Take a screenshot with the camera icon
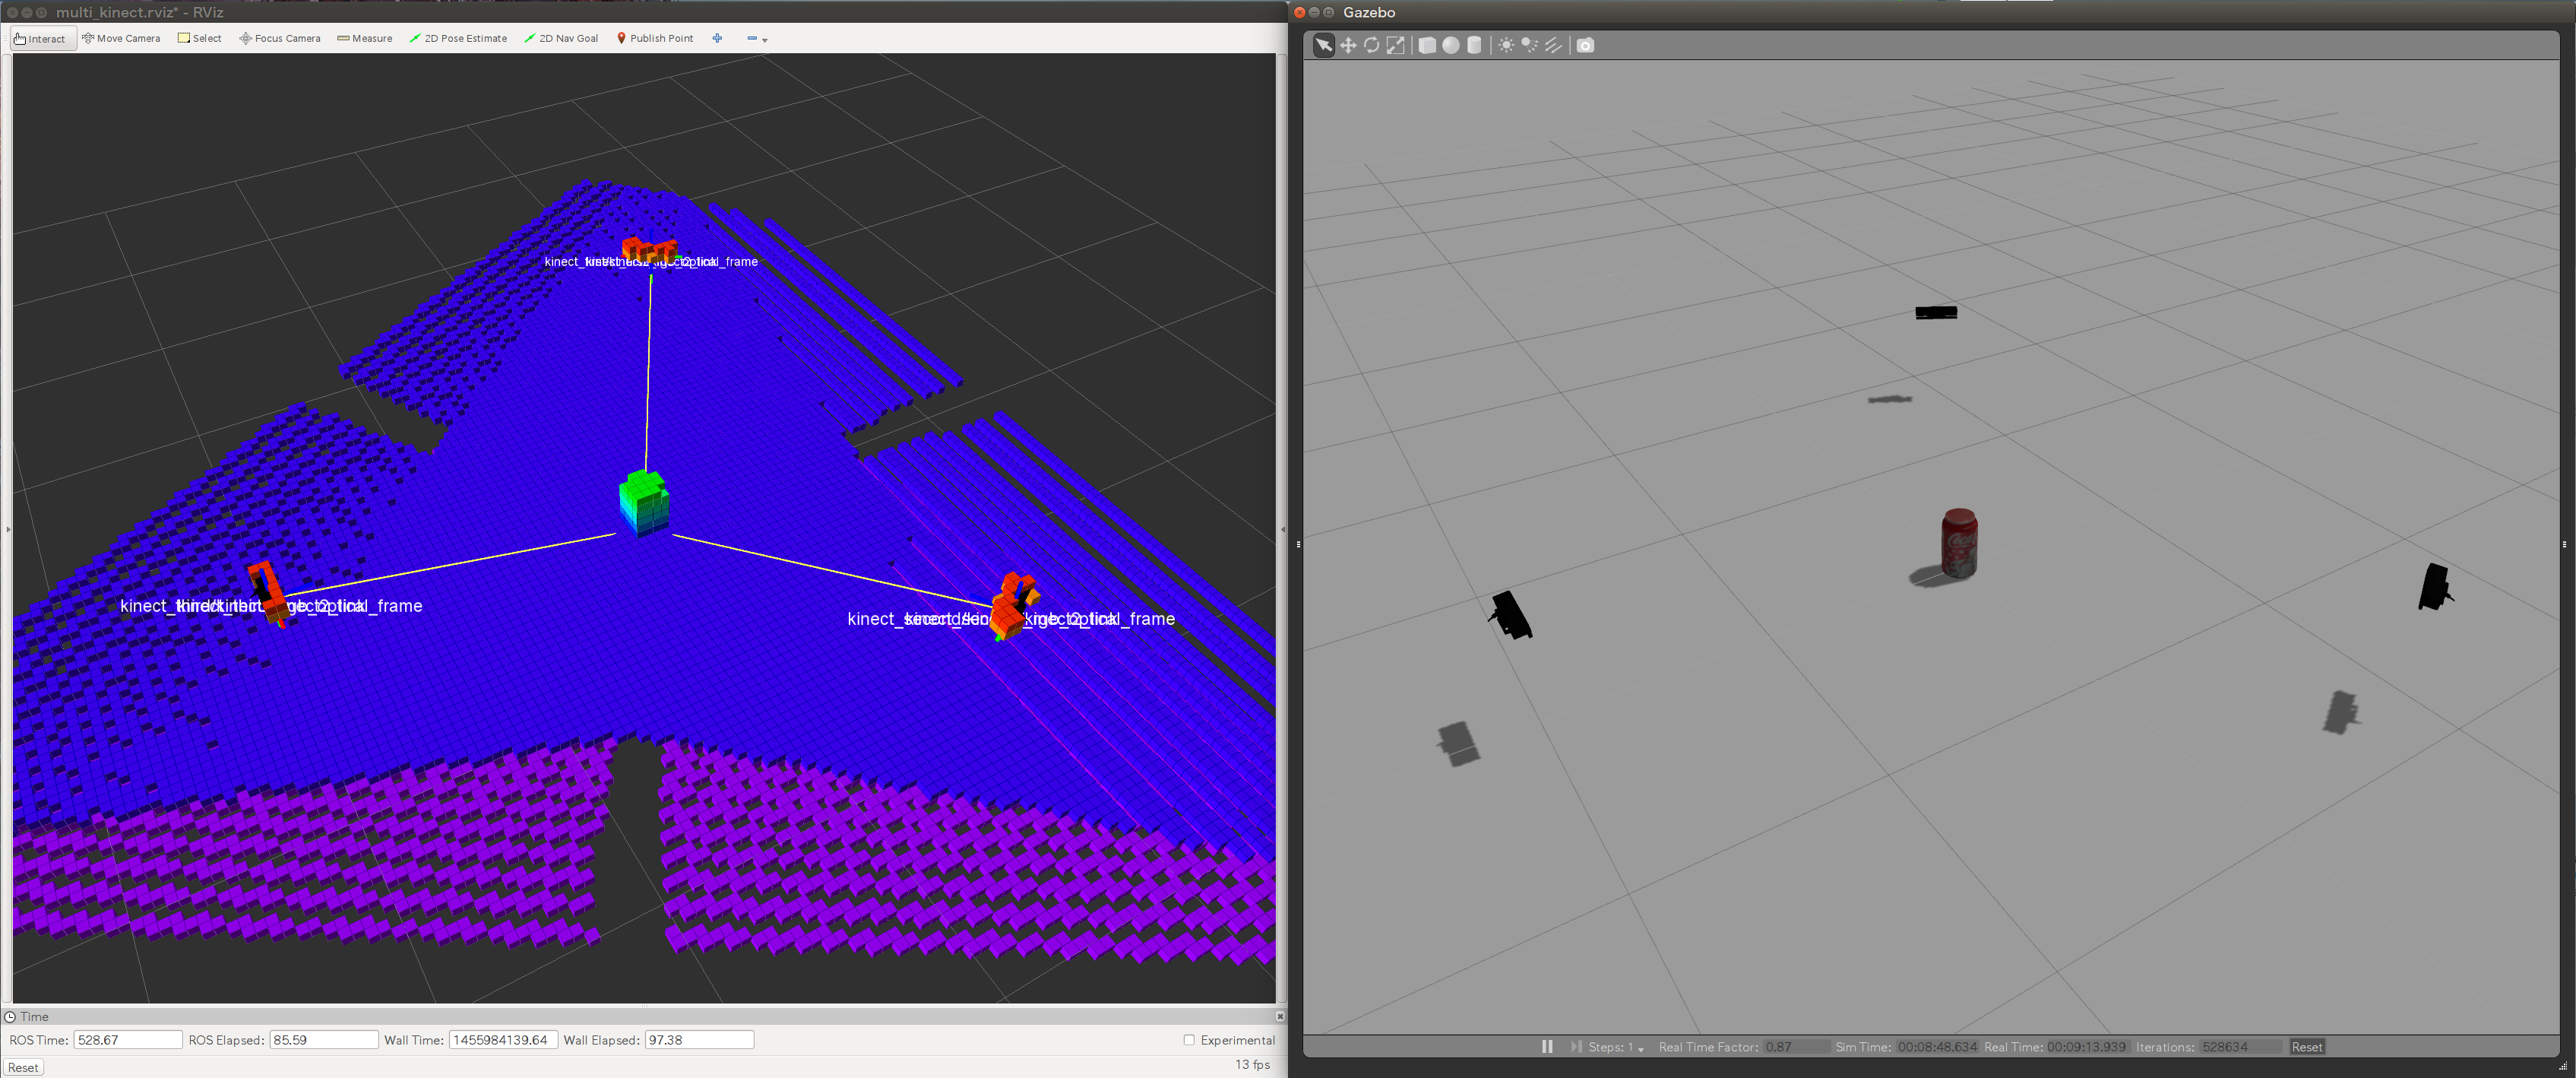This screenshot has width=2576, height=1078. 1585,45
